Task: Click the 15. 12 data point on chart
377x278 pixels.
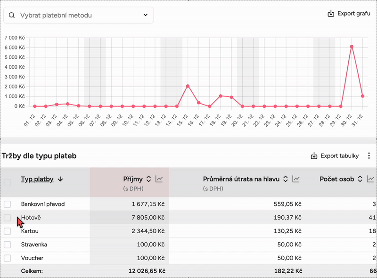Action: pyautogui.click(x=188, y=86)
